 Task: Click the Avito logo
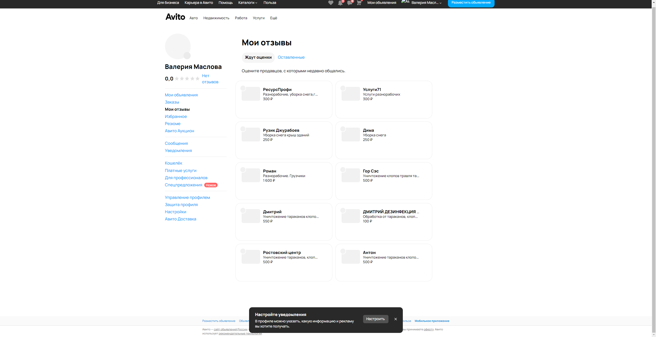tap(175, 17)
